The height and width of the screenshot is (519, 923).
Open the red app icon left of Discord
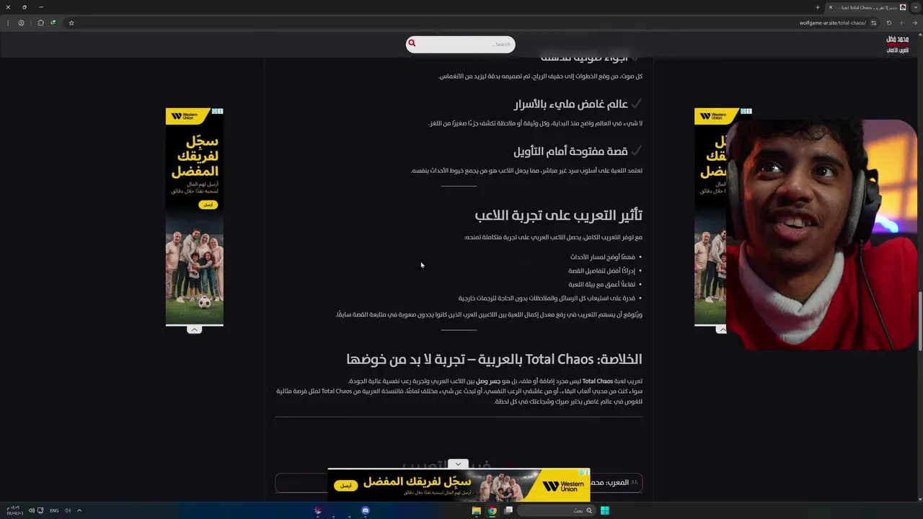click(x=318, y=510)
